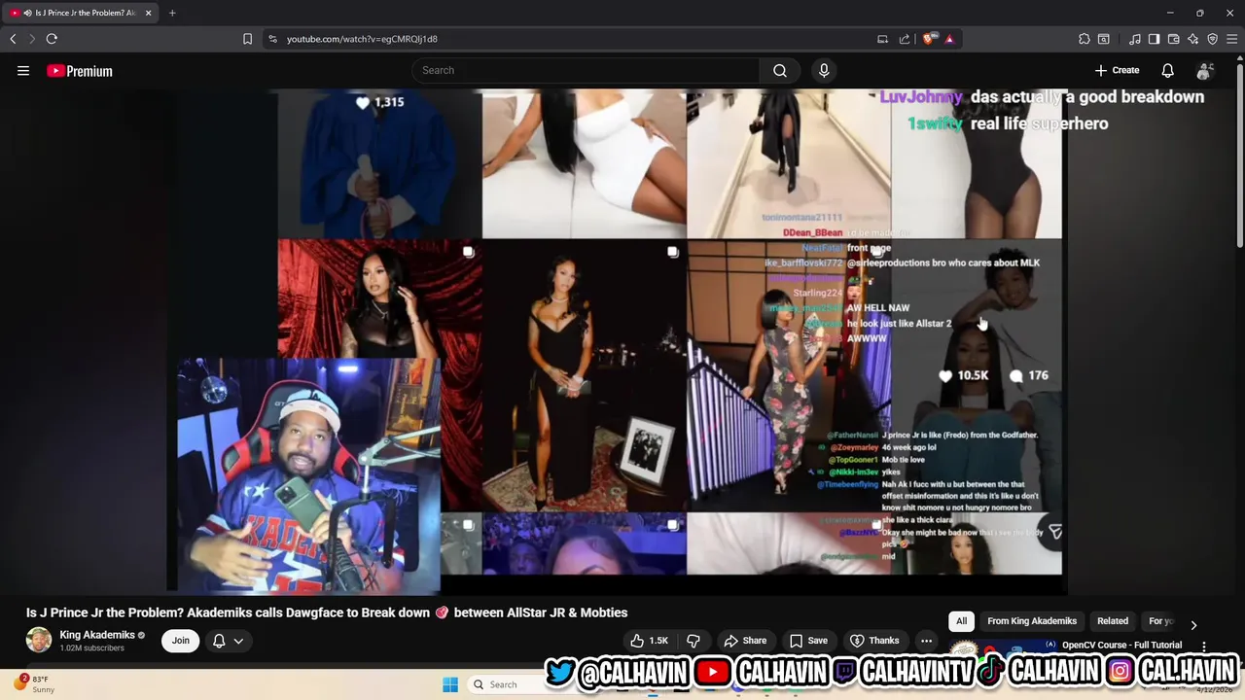Go forward with browser forward arrow
Viewport: 1245px width, 700px height.
32,39
